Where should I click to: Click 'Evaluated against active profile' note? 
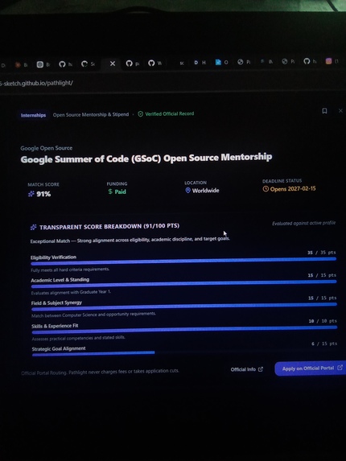[303, 223]
